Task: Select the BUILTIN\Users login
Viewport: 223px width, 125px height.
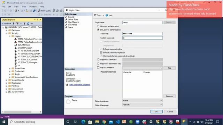Action: click(x=24, y=45)
